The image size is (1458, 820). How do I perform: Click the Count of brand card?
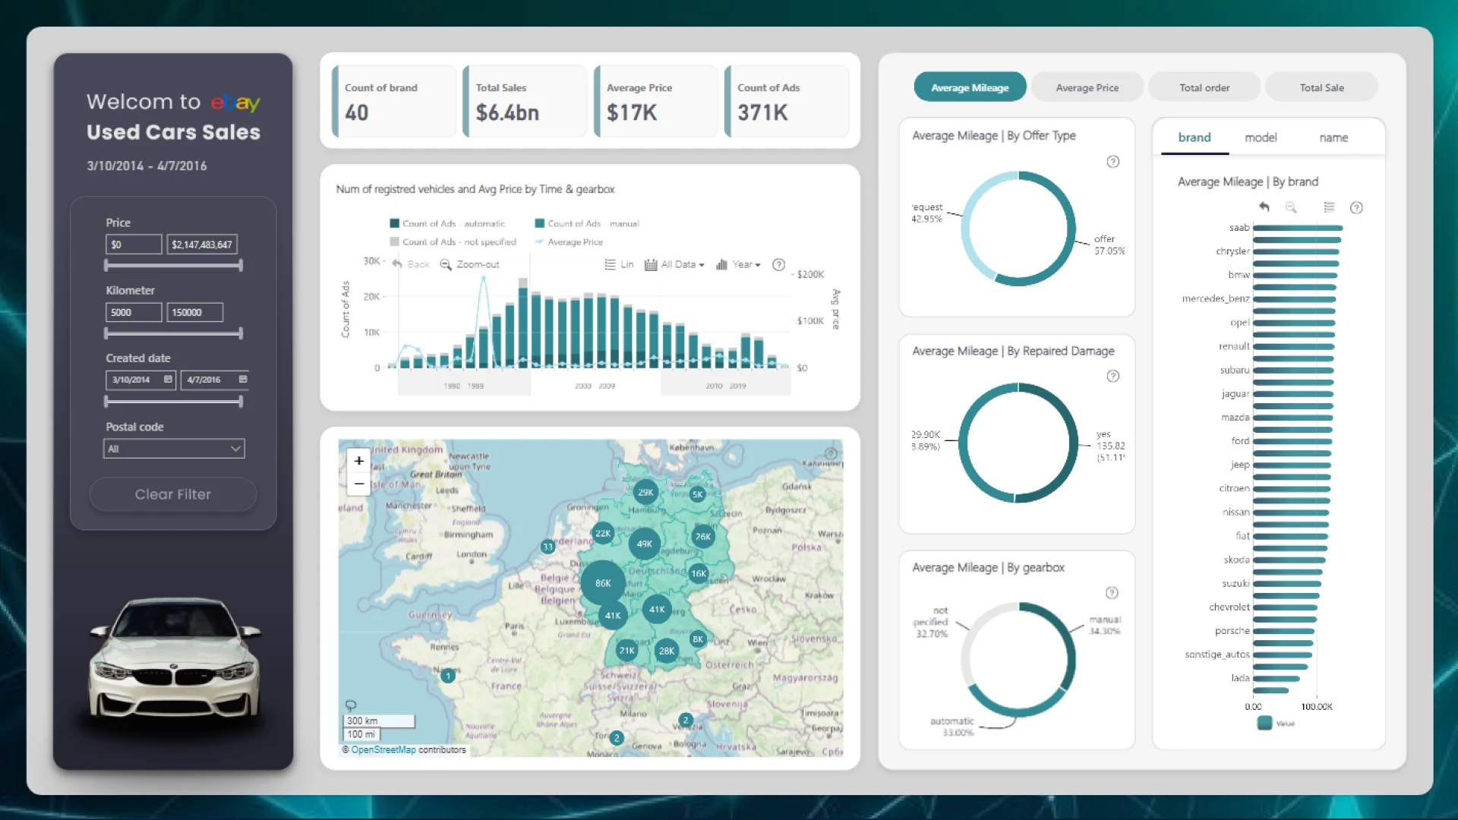tap(395, 101)
